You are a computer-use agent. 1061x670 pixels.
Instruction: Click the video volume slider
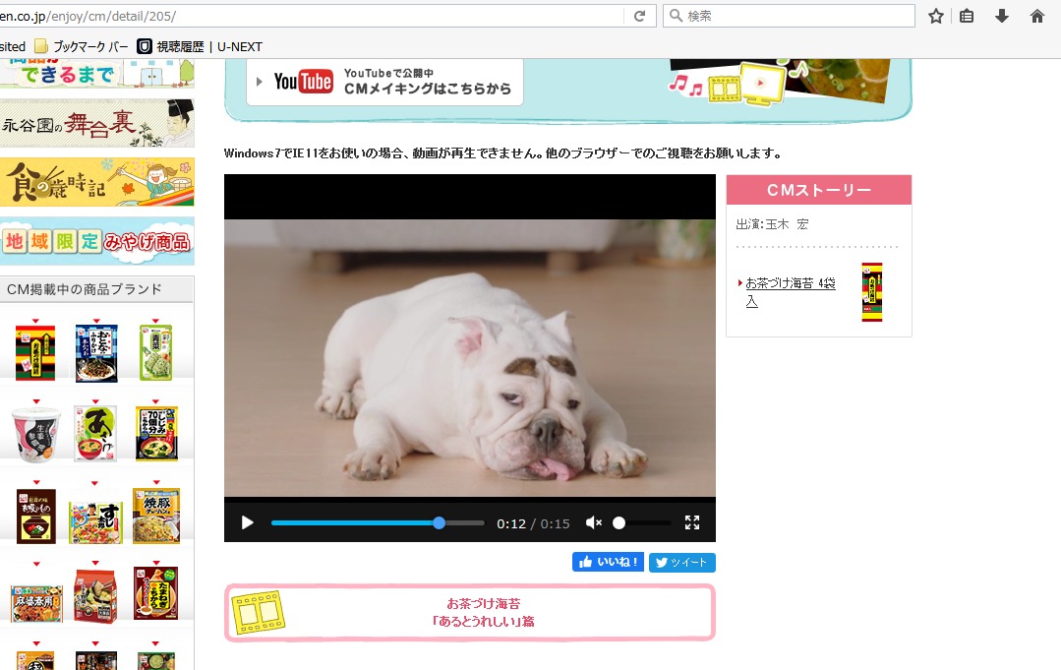[643, 523]
